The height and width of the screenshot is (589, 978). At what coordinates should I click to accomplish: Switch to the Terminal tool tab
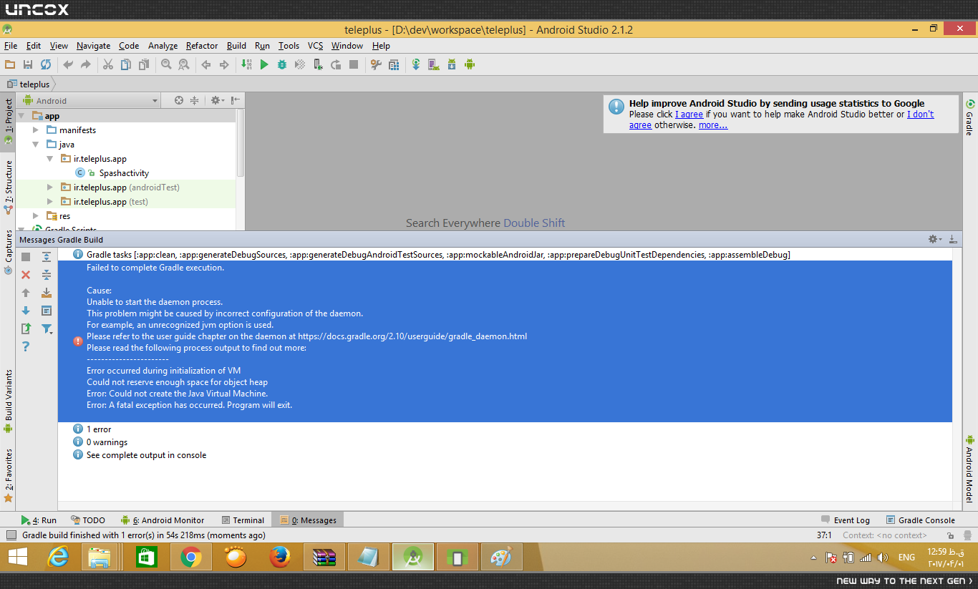tap(243, 520)
